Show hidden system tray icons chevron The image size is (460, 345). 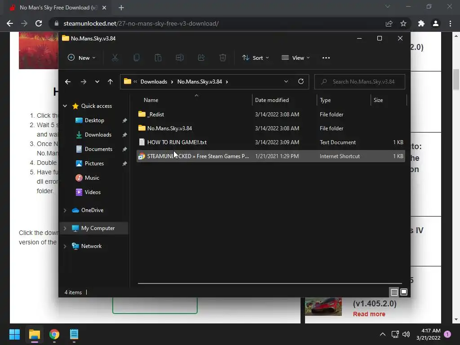click(x=383, y=334)
